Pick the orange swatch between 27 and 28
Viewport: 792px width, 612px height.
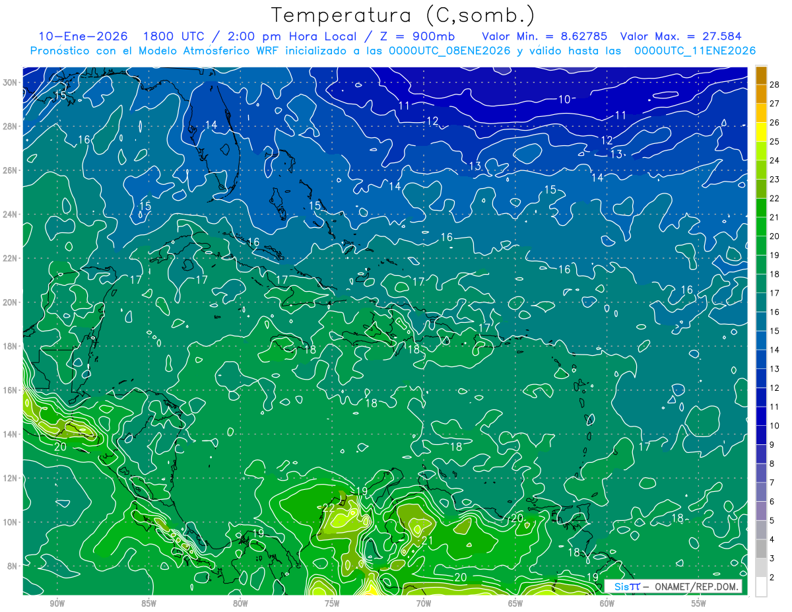761,94
